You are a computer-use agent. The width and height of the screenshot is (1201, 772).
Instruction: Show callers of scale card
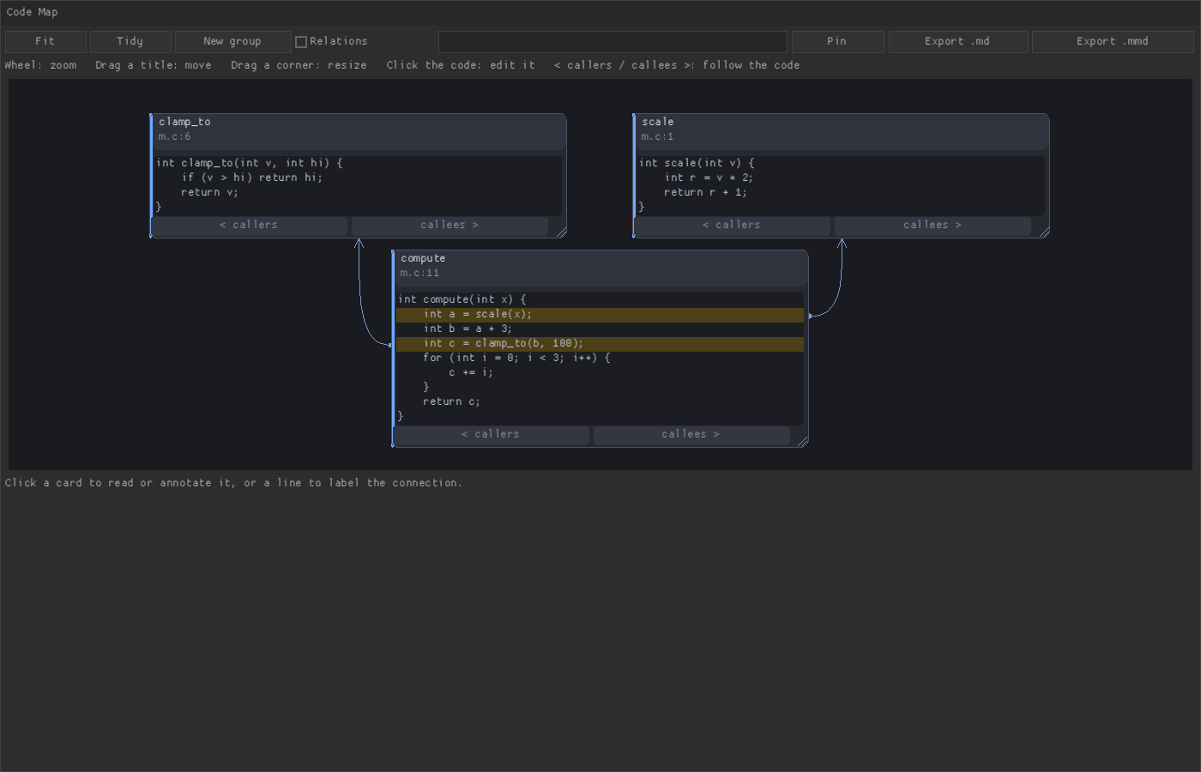733,226
